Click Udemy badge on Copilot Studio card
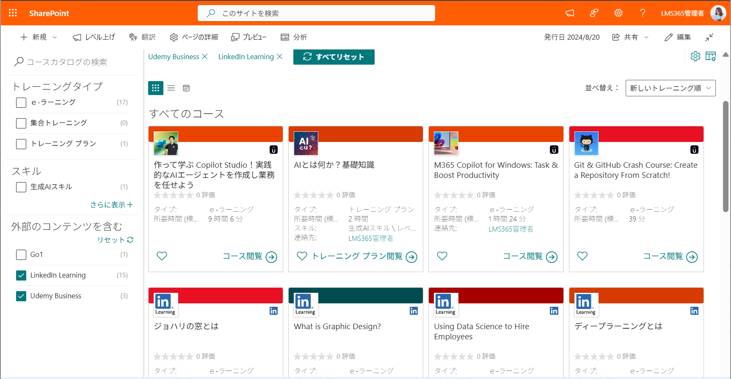Image resolution: width=731 pixels, height=379 pixels. click(274, 150)
